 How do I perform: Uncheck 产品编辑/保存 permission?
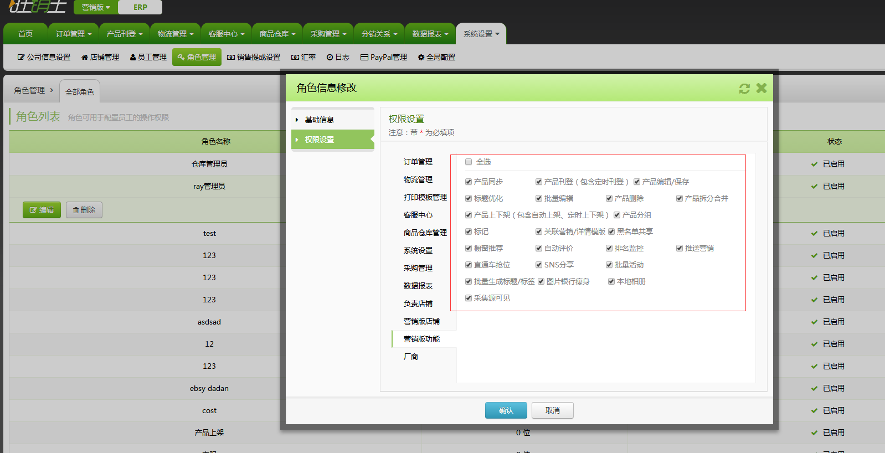click(x=637, y=182)
